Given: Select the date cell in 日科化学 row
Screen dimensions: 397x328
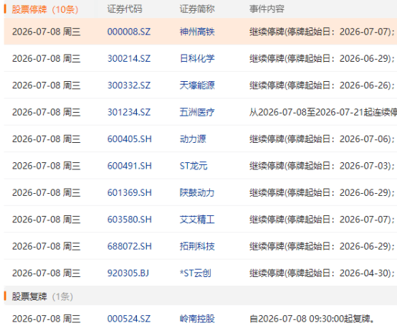Looking at the screenshot, I should [x=47, y=59].
